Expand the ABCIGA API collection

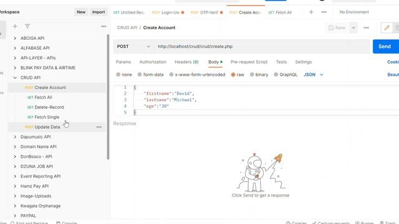[15, 38]
